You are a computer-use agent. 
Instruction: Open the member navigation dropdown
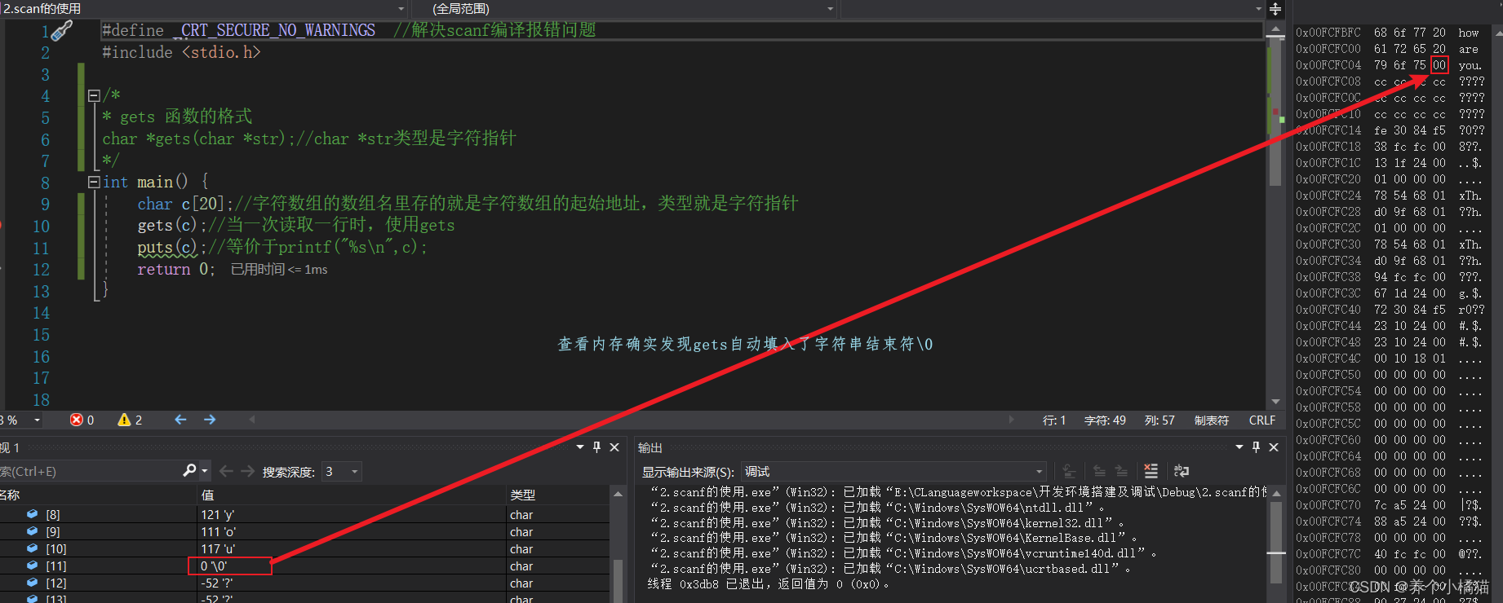coord(1052,8)
